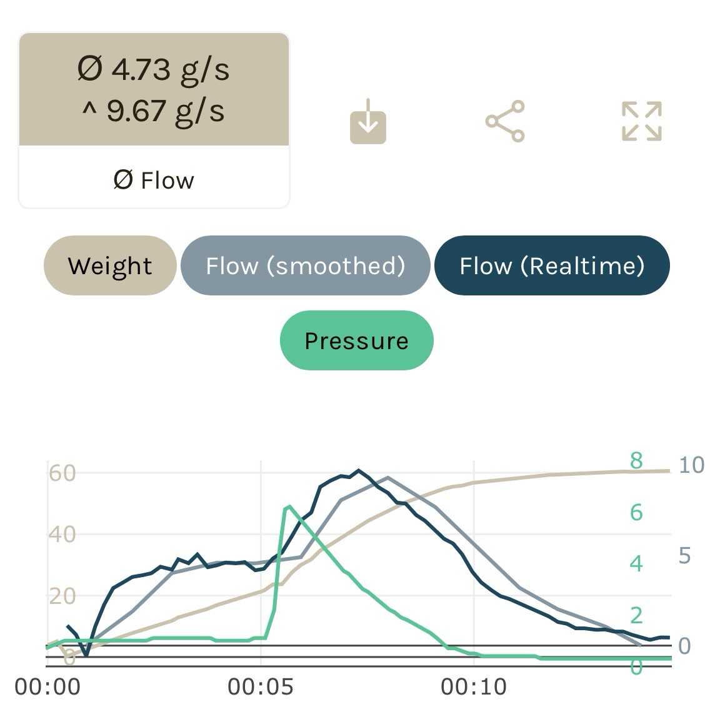Click the realtime flow curve peak
The width and height of the screenshot is (720, 717).
click(x=358, y=470)
